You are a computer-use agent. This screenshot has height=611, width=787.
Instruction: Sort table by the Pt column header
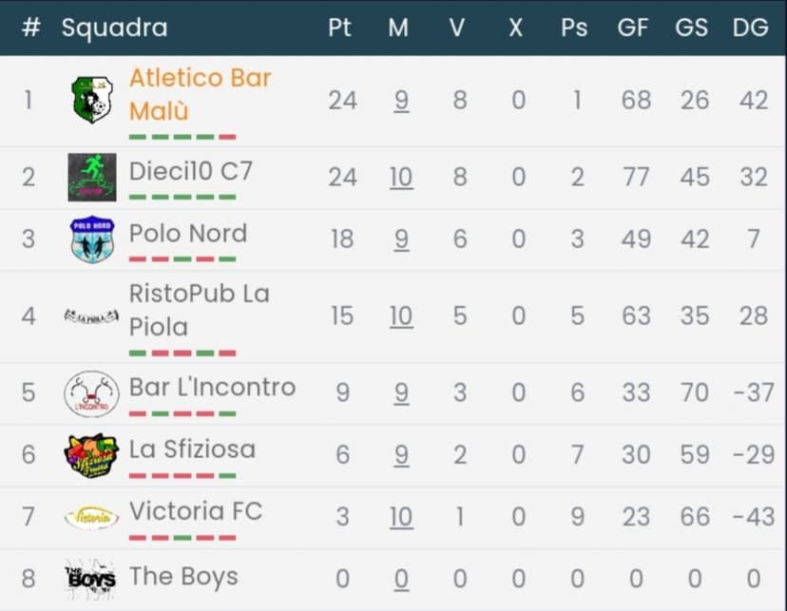(x=339, y=28)
